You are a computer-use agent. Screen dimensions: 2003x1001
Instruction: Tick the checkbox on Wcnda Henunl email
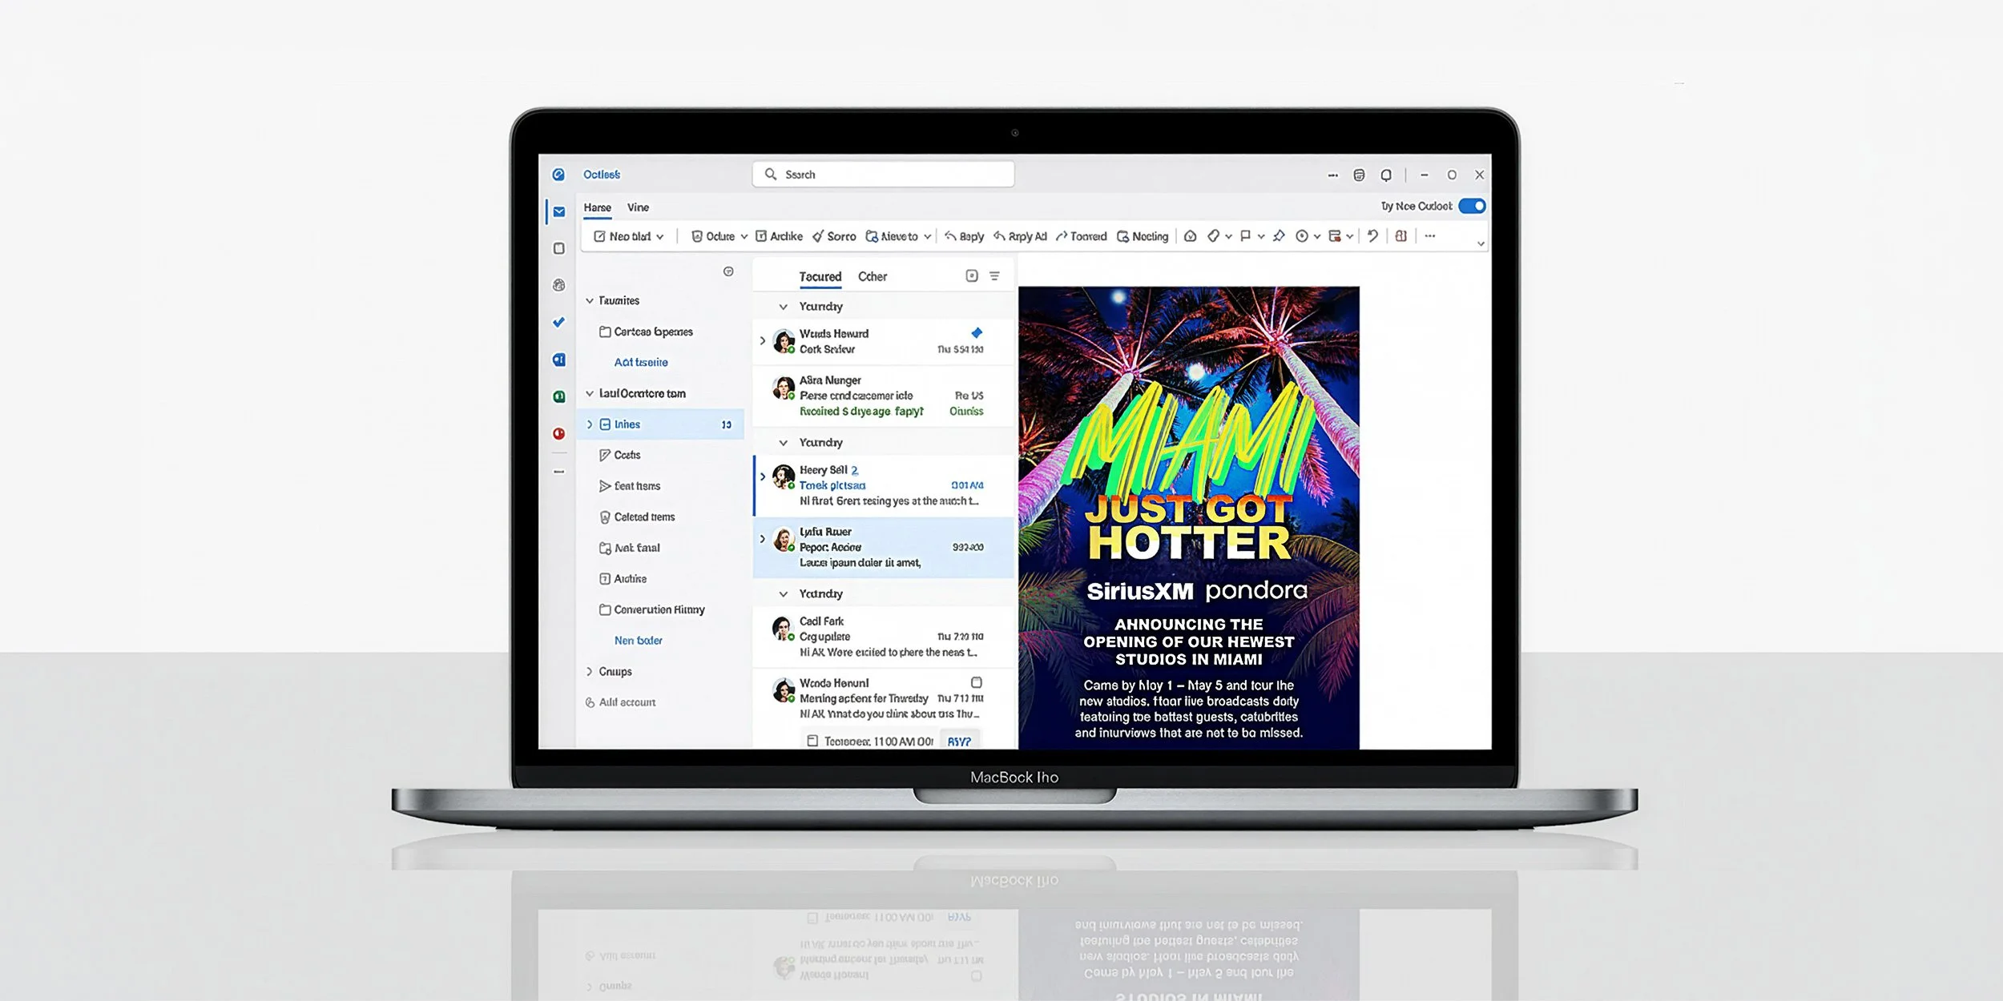tap(977, 682)
